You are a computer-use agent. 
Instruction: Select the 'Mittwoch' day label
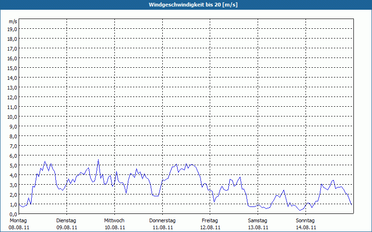pyautogui.click(x=114, y=221)
